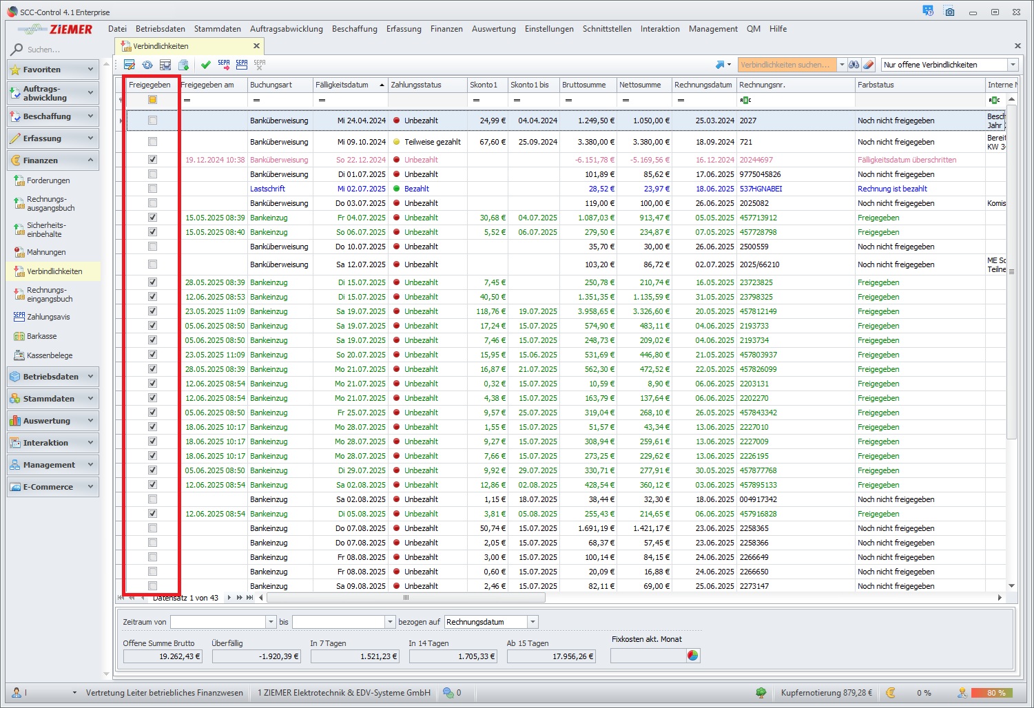1034x708 pixels.
Task: Open the Nur offene Verbindlichkeiten dropdown
Action: point(1013,65)
